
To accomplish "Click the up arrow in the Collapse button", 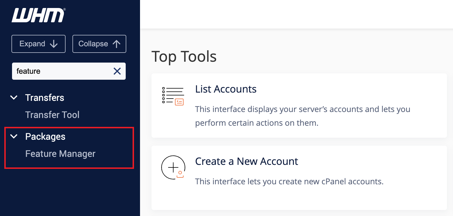I will click(117, 44).
